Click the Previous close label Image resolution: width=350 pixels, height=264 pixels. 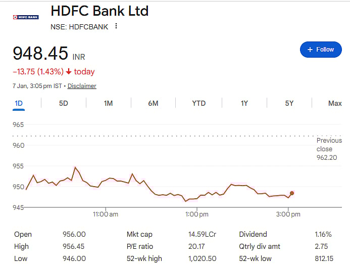tap(329, 145)
